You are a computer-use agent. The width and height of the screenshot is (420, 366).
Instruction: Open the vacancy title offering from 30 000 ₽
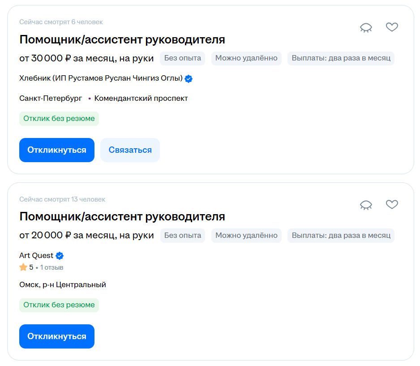click(122, 39)
